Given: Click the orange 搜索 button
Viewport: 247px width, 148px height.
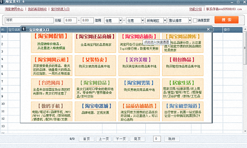Looking at the screenshot, I should point(226,20).
